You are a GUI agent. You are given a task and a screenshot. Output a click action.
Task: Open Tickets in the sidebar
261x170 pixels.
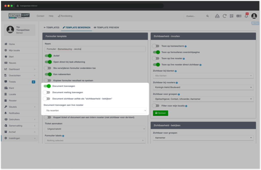click(20, 82)
